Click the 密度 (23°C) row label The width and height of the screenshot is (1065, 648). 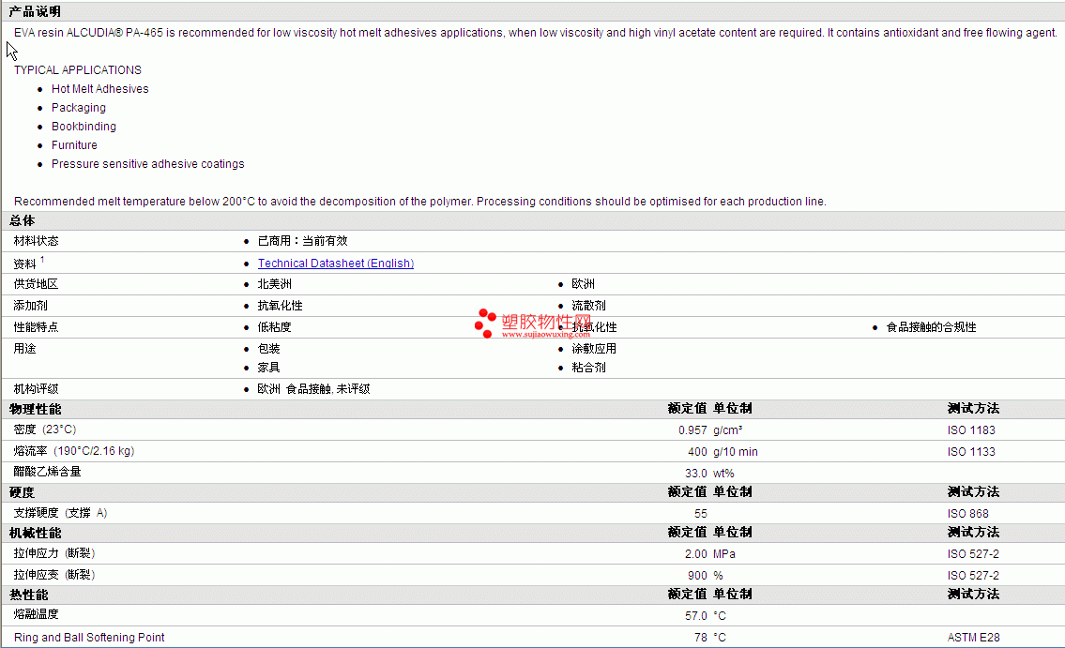click(x=45, y=429)
